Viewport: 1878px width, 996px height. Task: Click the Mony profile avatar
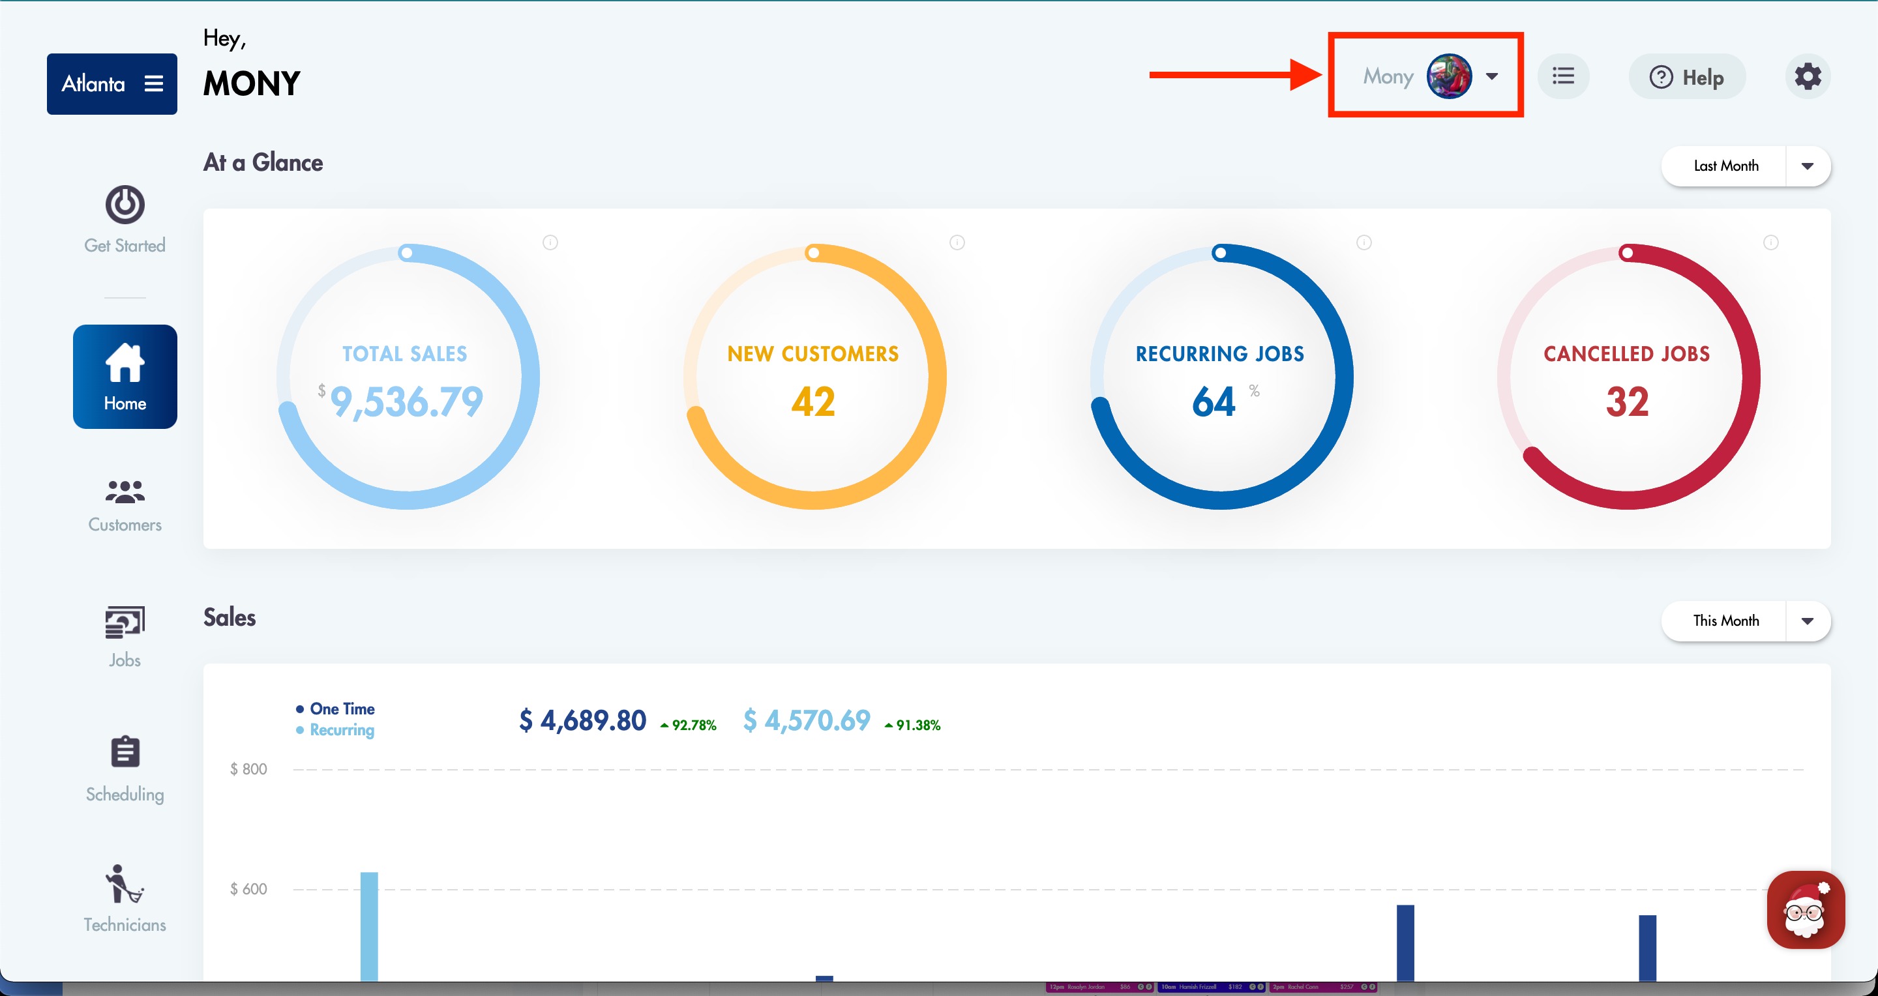pos(1448,76)
